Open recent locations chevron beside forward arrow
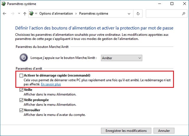 point(18,14)
